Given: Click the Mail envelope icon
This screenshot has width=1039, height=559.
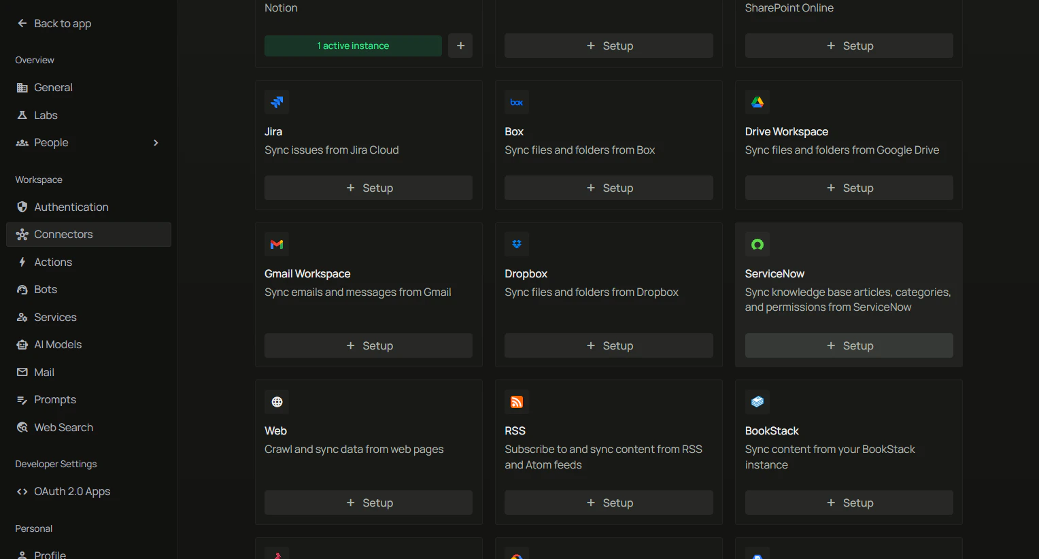Looking at the screenshot, I should click(x=22, y=372).
